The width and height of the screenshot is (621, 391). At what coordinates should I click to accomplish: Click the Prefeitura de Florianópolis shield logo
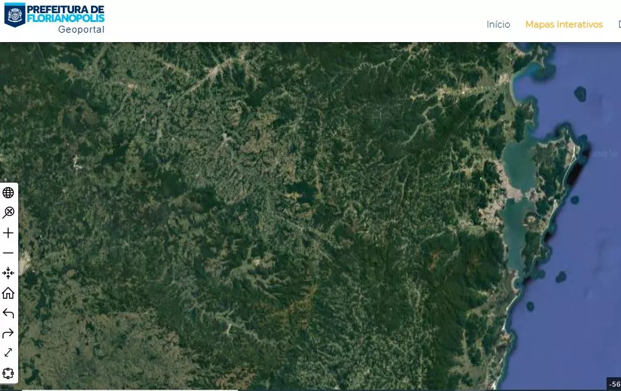(x=14, y=14)
